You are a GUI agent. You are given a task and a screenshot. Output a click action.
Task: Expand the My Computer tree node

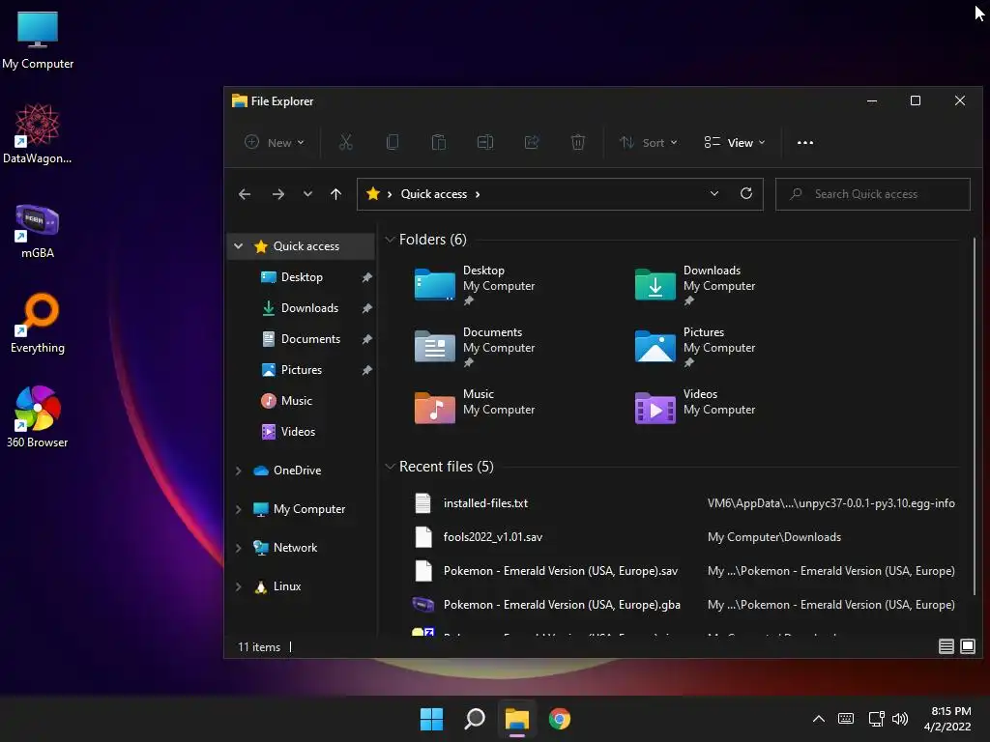tap(238, 509)
